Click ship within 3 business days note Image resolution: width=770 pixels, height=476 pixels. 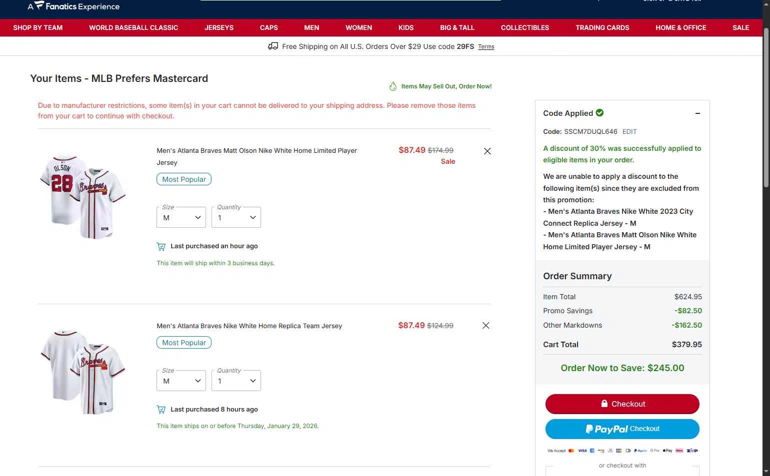point(215,263)
